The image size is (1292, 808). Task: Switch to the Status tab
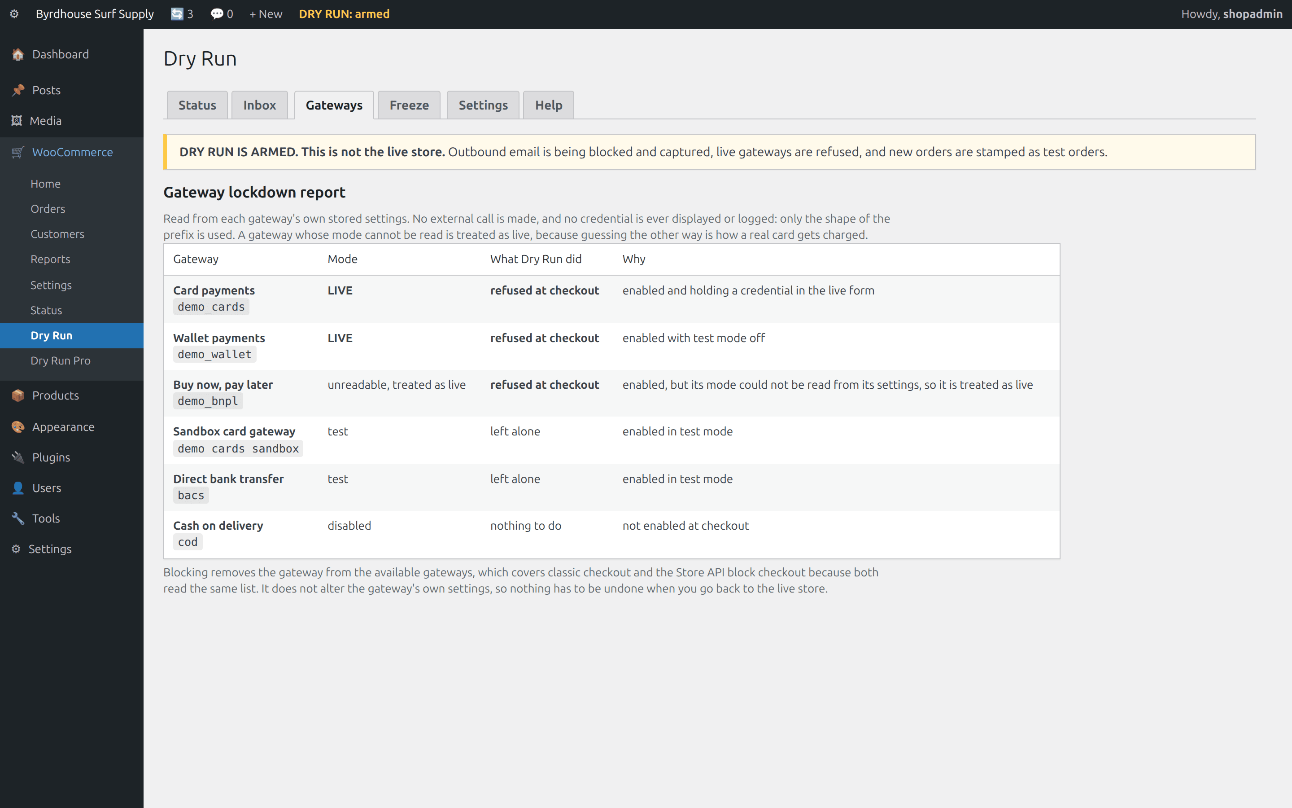[197, 105]
